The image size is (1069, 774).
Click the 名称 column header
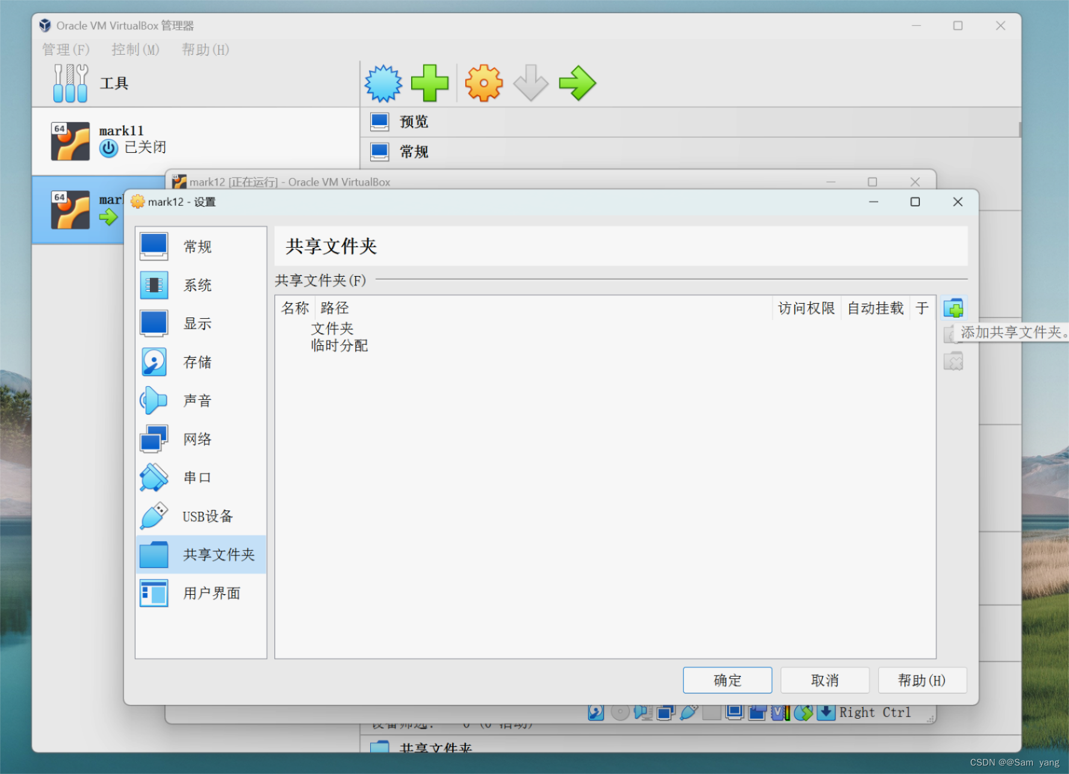coord(295,308)
